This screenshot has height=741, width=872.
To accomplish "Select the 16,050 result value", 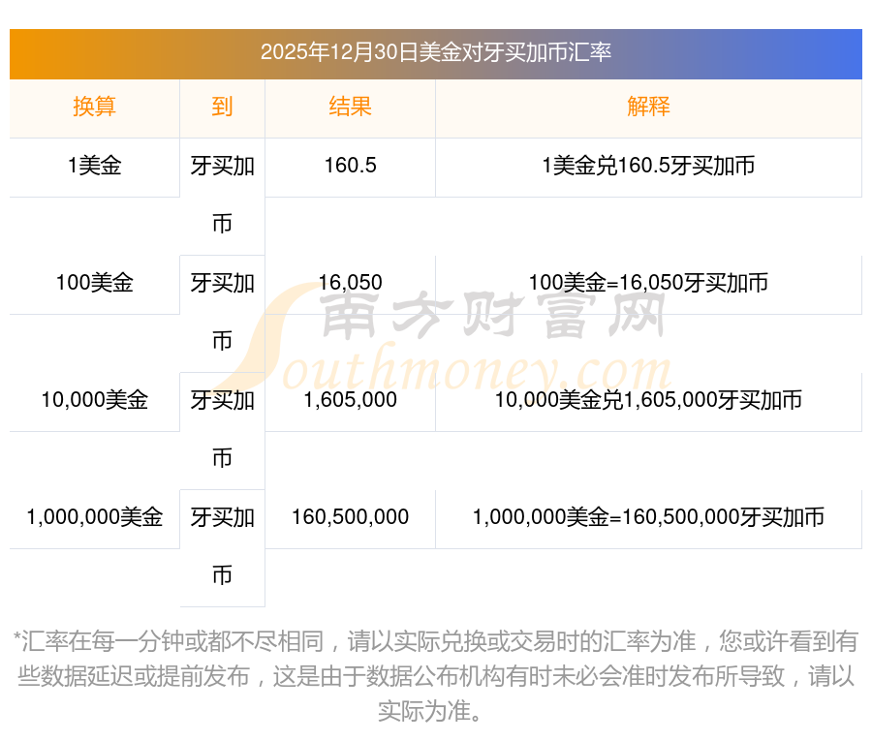I will (x=350, y=283).
